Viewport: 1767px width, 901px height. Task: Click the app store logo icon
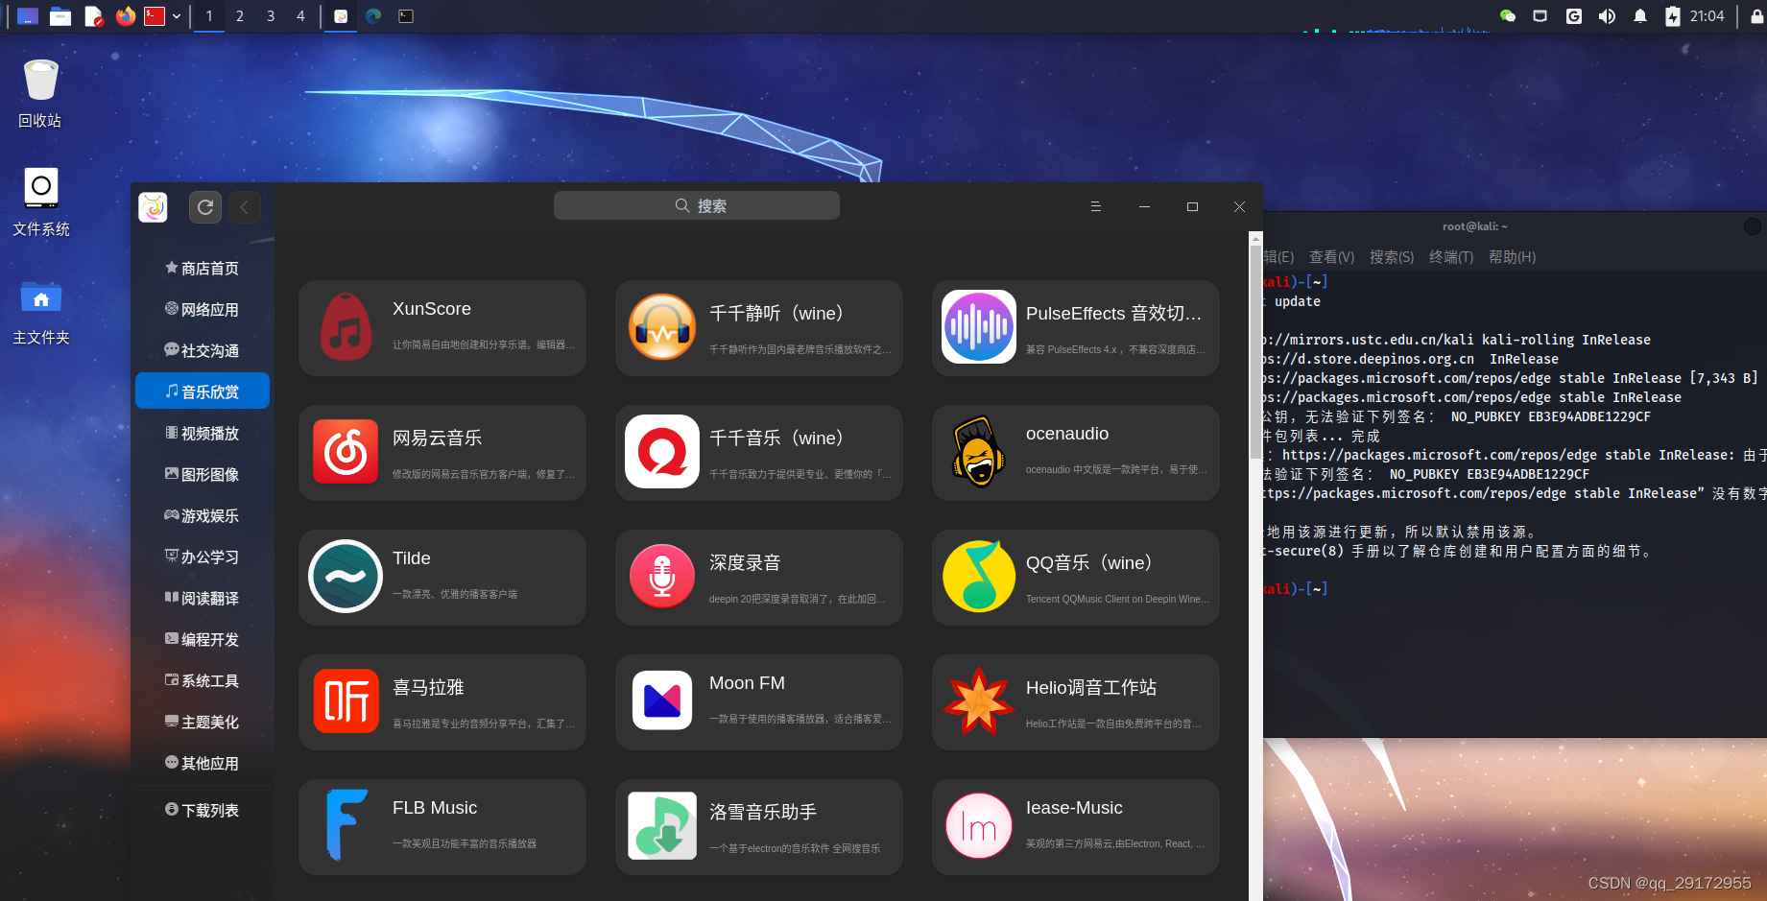153,206
